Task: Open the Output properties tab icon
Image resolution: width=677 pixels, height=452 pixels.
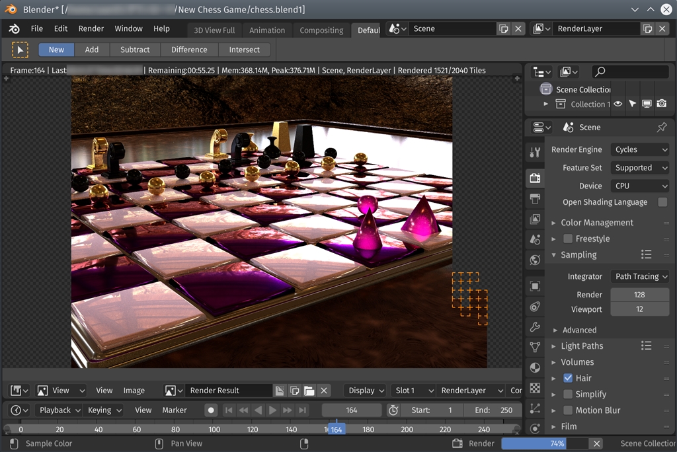Action: (535, 199)
